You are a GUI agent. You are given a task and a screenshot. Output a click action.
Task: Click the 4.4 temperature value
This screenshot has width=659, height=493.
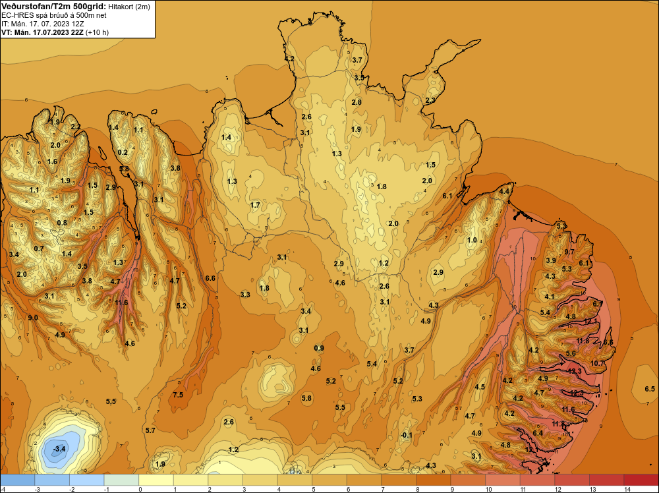504,191
